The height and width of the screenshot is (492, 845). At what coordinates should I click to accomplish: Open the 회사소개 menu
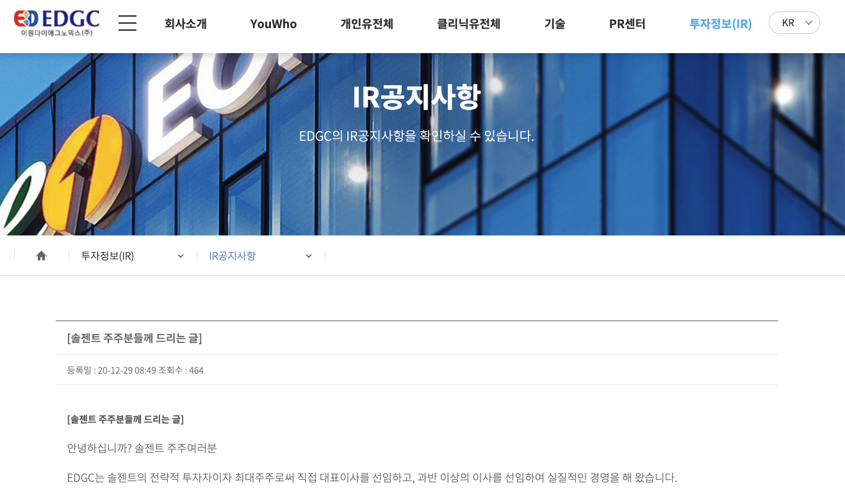[185, 24]
